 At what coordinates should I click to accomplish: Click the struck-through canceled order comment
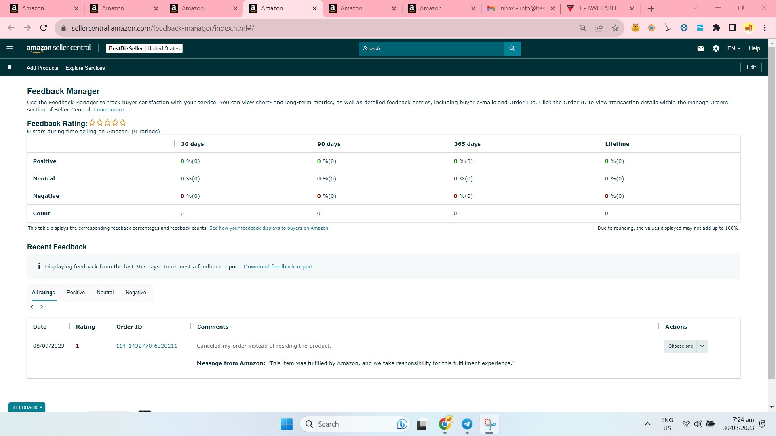pyautogui.click(x=264, y=346)
